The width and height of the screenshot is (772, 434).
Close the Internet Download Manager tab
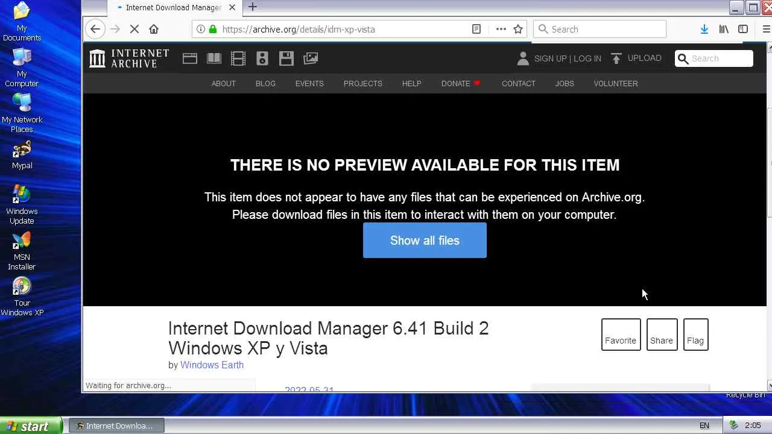(232, 7)
